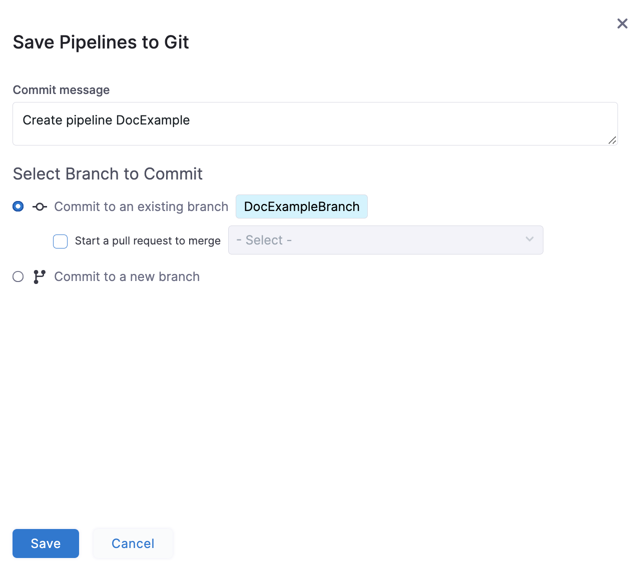Open the target branch Select dropdown
Viewport: 633px width, 576px height.
[385, 240]
